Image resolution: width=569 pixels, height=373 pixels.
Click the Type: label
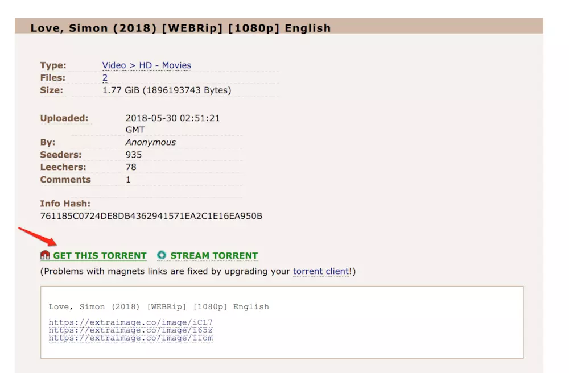[x=53, y=65]
